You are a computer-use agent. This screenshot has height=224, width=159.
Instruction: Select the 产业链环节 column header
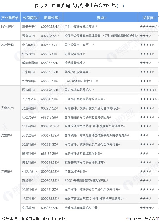pyautogui.click(x=10, y=17)
